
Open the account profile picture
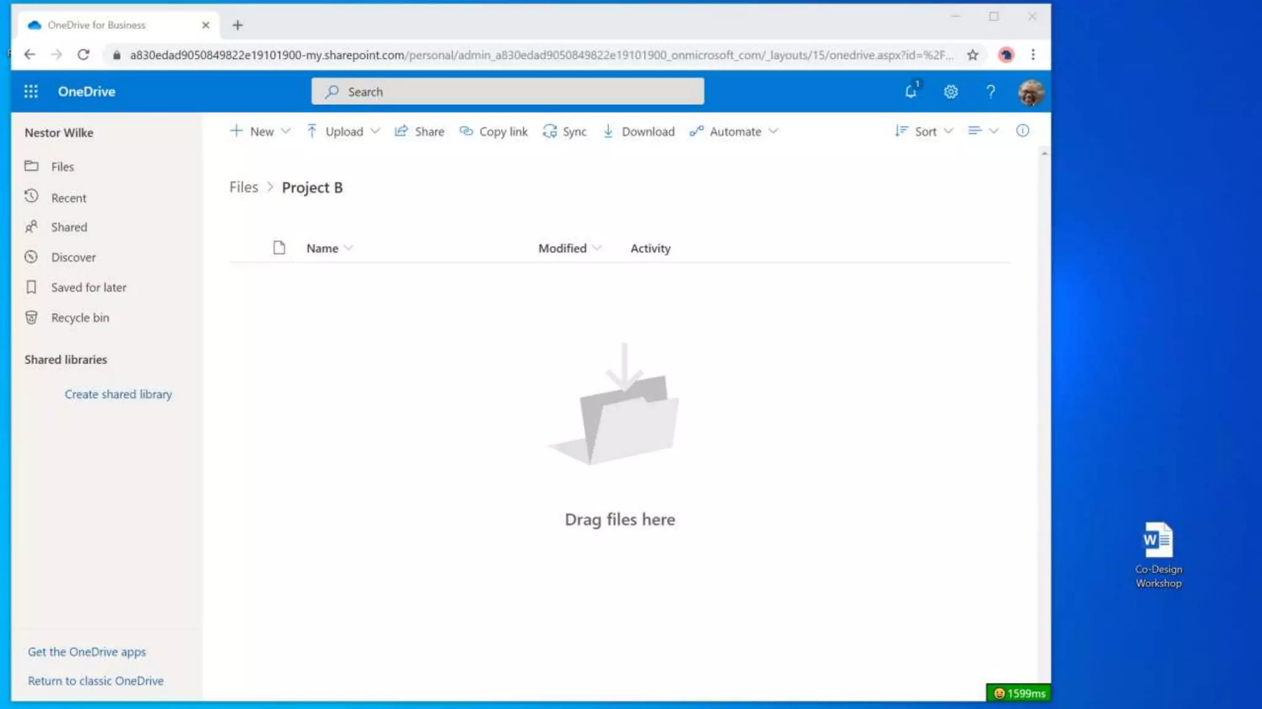click(1030, 93)
